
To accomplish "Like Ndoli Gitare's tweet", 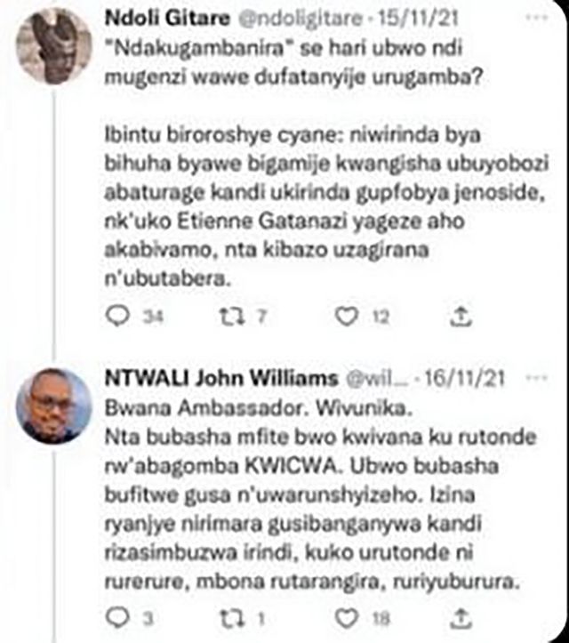I will point(347,317).
